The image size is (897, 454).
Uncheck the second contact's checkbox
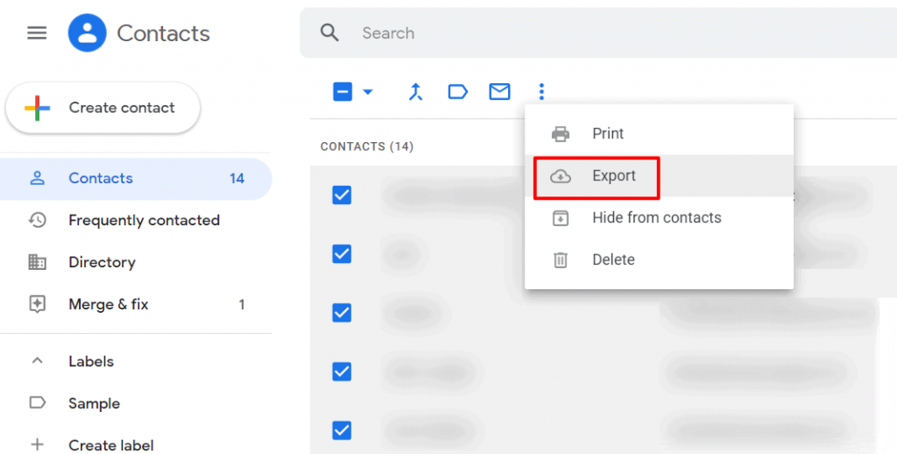coord(343,254)
